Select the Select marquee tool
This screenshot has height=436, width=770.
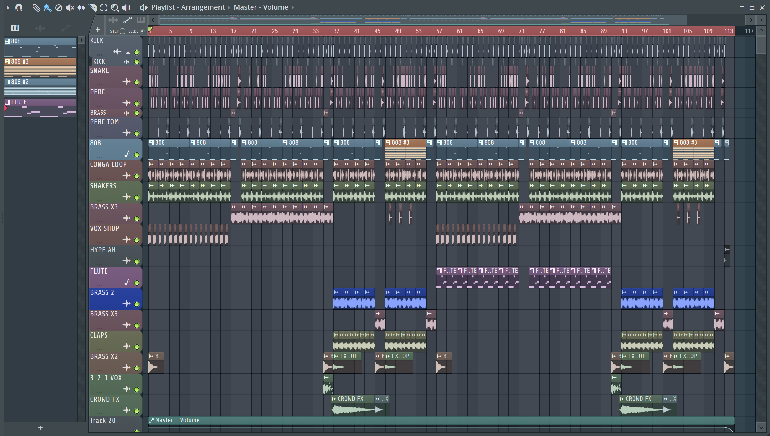tap(104, 7)
